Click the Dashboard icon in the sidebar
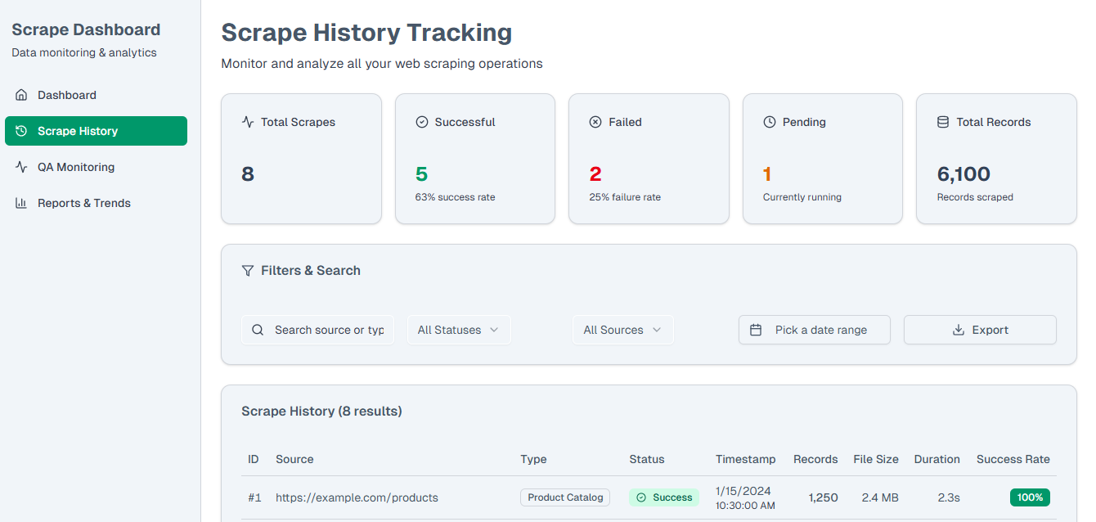The height and width of the screenshot is (522, 1096). pyautogui.click(x=20, y=94)
